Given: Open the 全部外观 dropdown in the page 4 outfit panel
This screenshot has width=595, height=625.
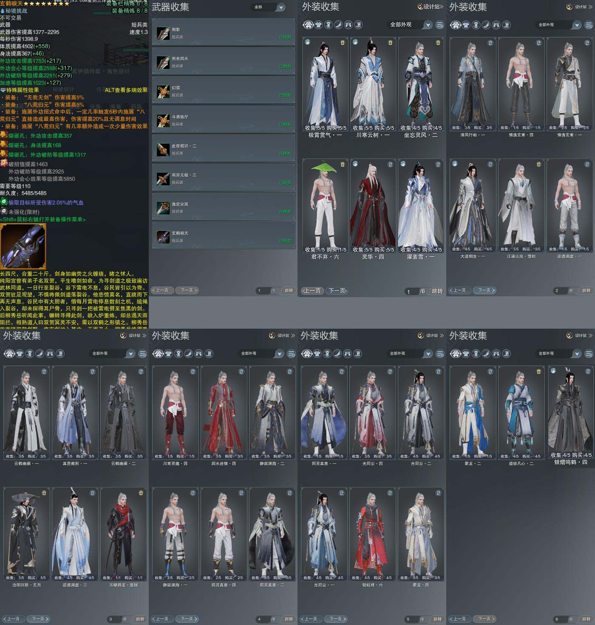Looking at the screenshot, I should coord(261,354).
